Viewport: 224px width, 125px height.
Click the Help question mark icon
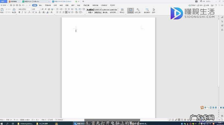pos(216,5)
